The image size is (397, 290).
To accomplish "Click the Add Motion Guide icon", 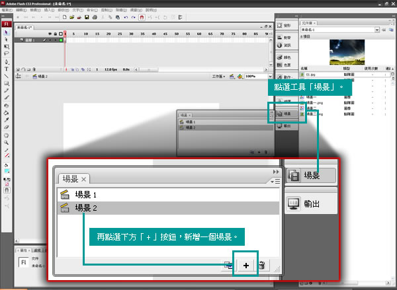I will (x=23, y=69).
